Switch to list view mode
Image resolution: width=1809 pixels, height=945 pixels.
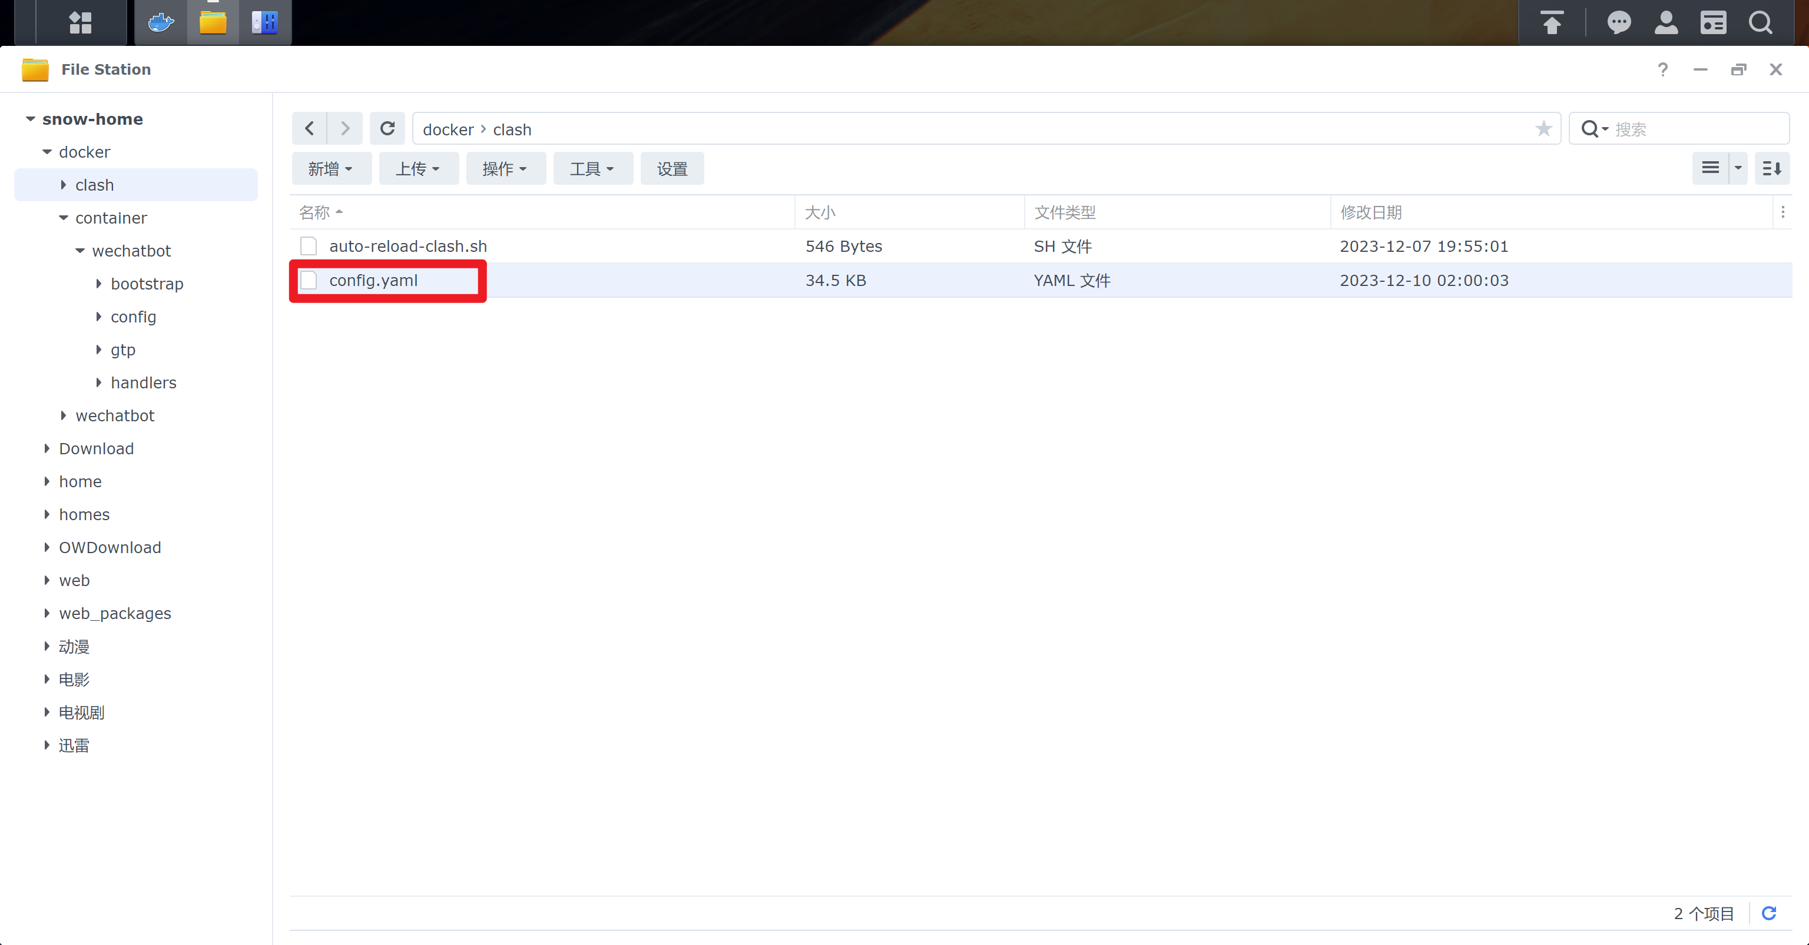(x=1710, y=168)
